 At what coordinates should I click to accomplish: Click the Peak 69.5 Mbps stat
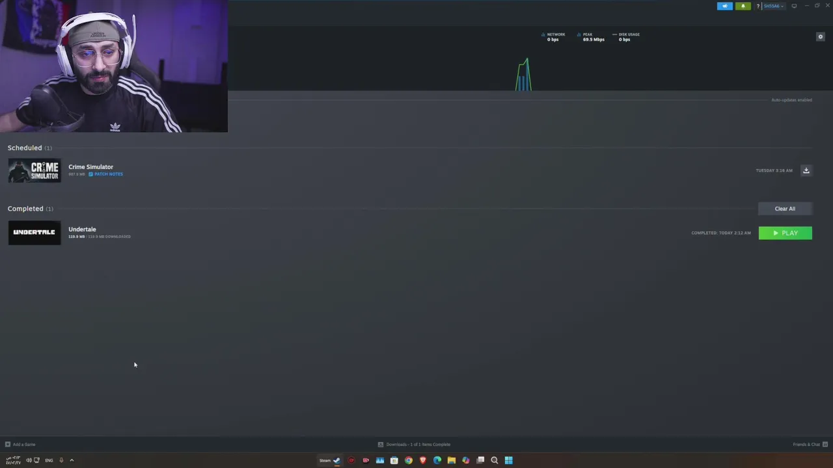[591, 37]
